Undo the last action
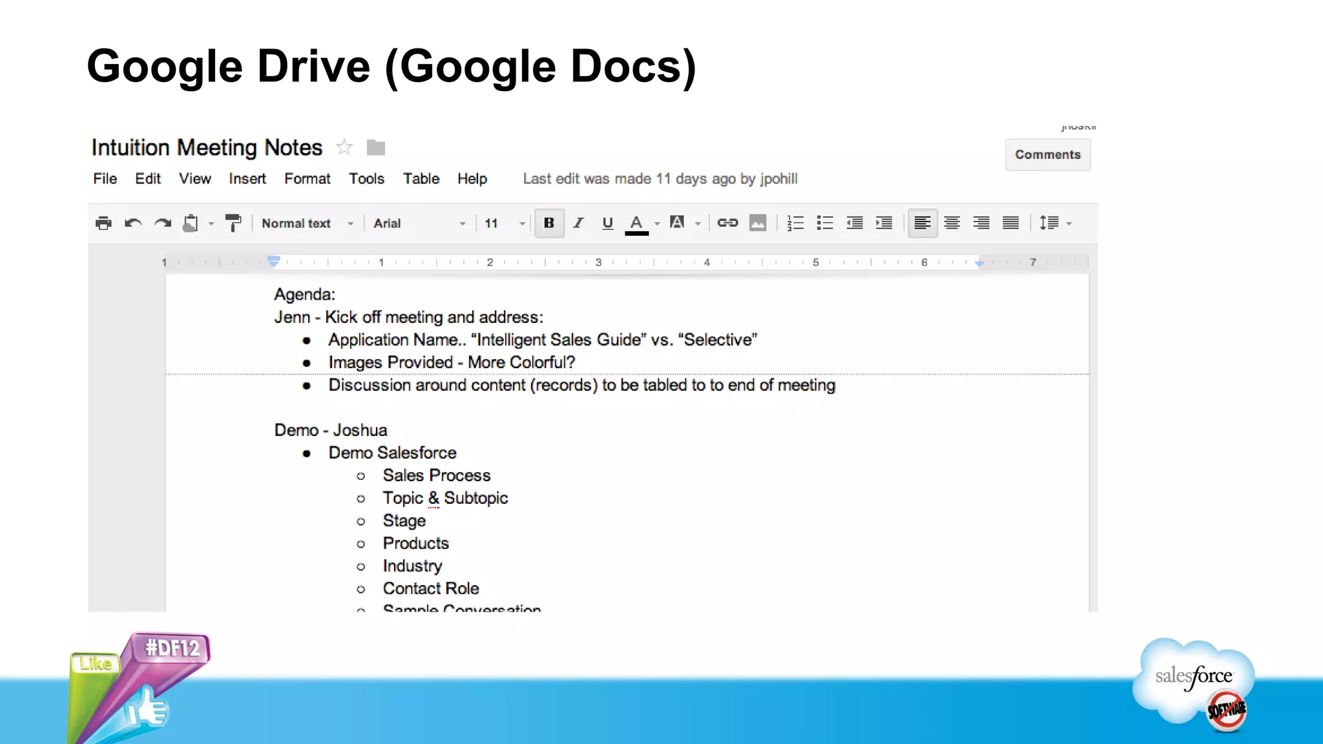This screenshot has width=1323, height=744. pos(133,223)
